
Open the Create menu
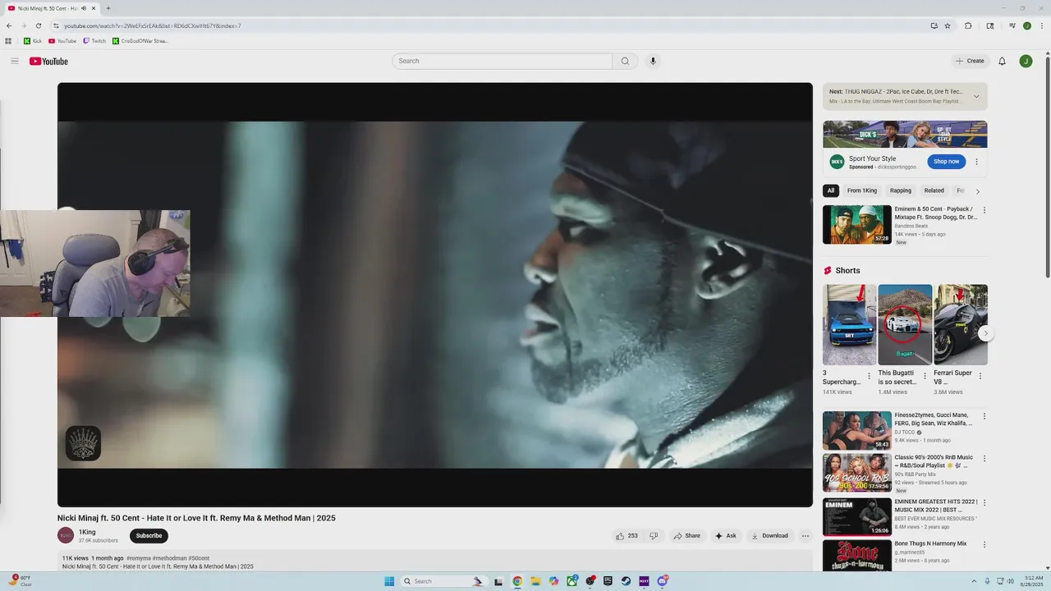point(970,61)
